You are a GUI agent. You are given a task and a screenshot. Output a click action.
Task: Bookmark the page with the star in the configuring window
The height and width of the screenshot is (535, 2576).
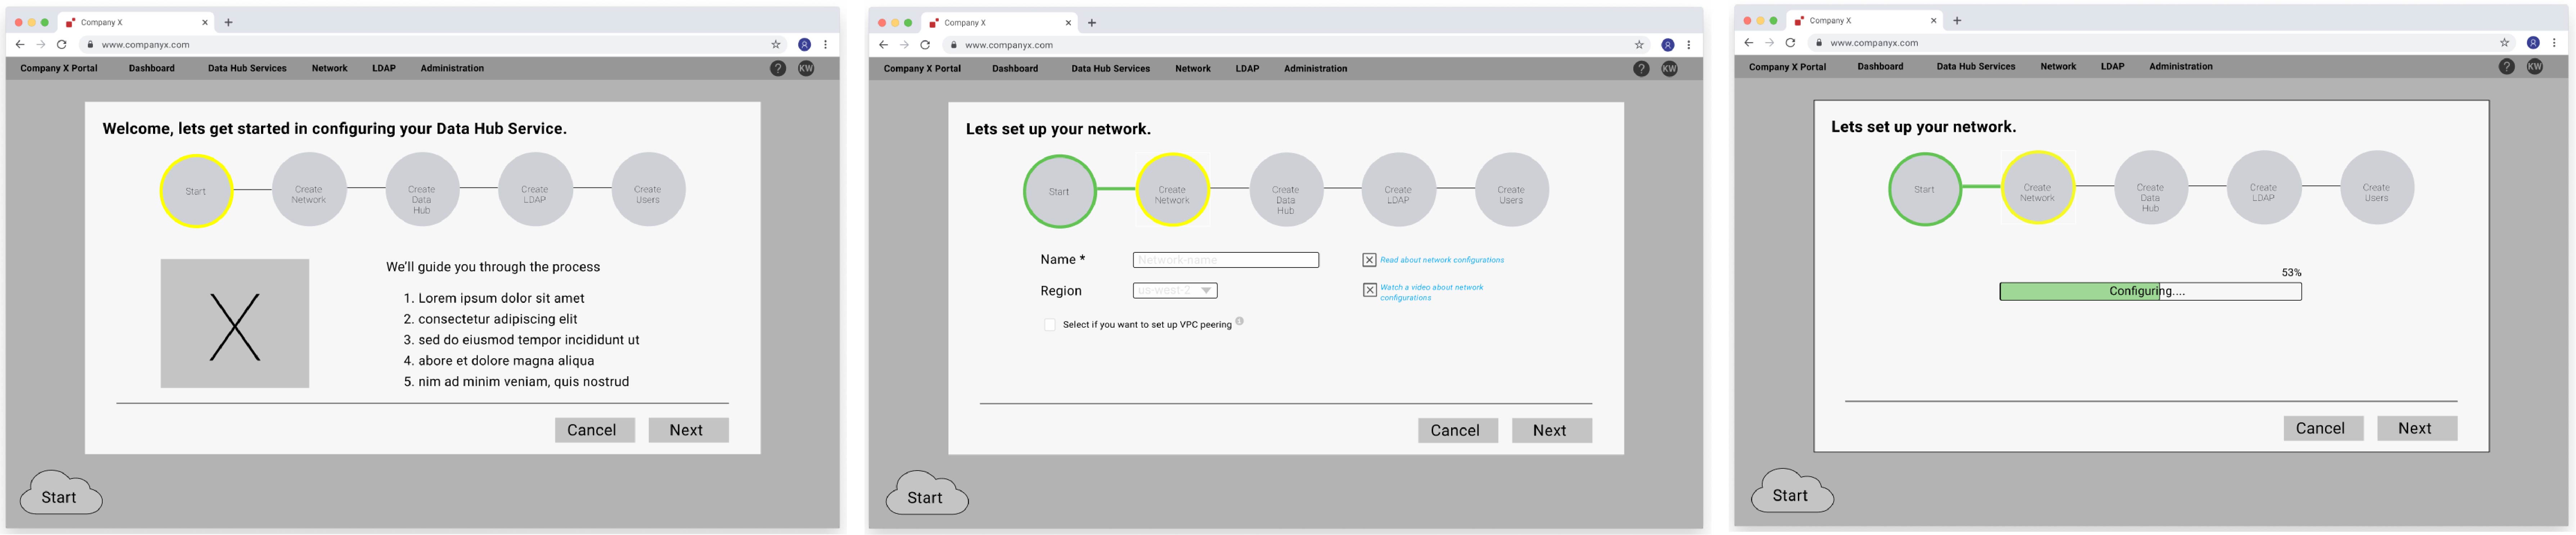click(x=2504, y=43)
